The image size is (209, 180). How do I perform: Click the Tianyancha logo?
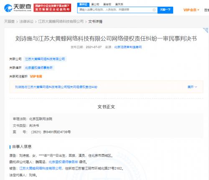18,8
